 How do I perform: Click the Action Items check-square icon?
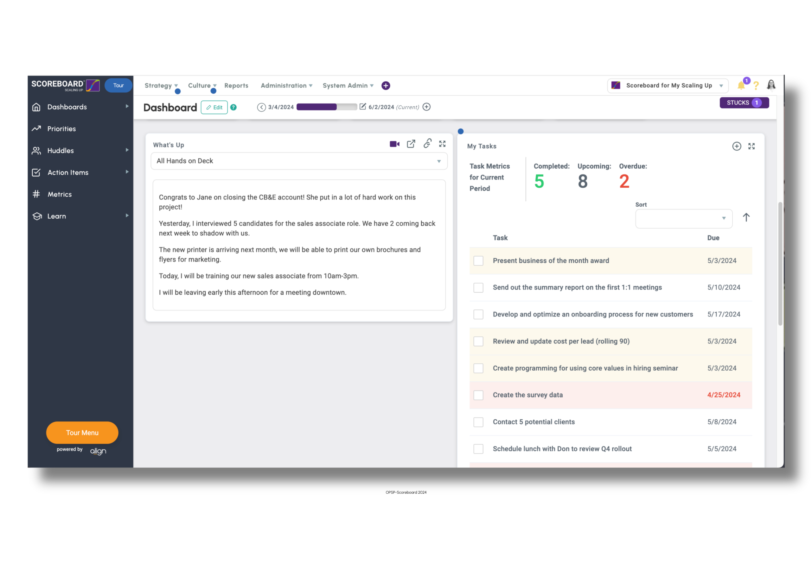pos(36,172)
